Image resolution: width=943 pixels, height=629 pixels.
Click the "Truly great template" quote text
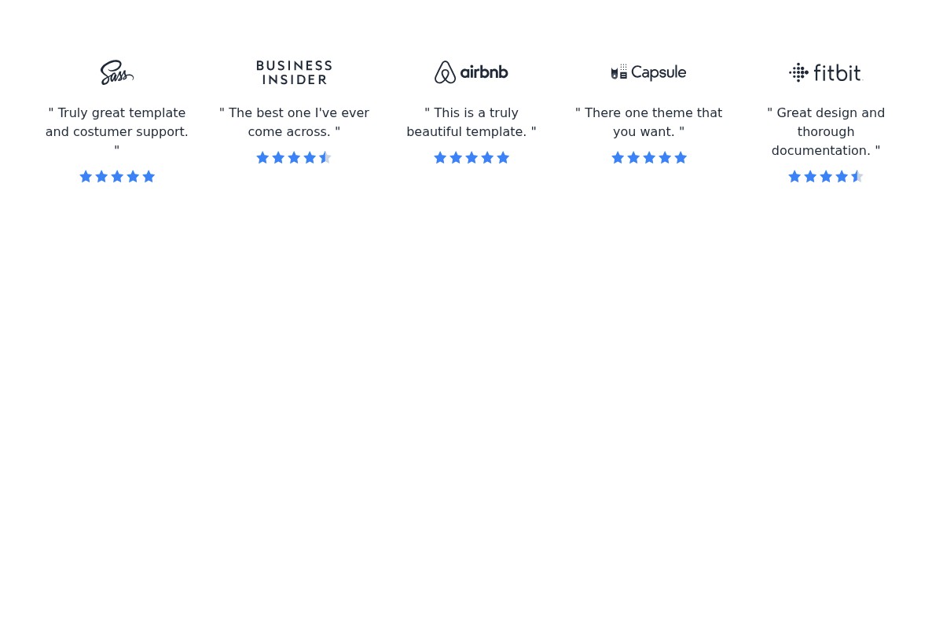coord(117,123)
